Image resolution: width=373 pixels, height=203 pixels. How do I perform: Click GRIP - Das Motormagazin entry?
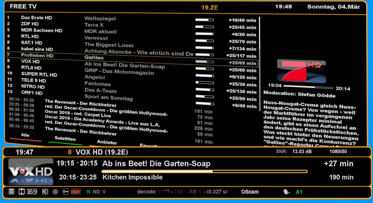[x=119, y=72]
